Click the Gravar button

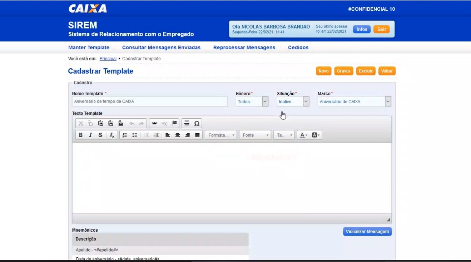[x=343, y=71]
